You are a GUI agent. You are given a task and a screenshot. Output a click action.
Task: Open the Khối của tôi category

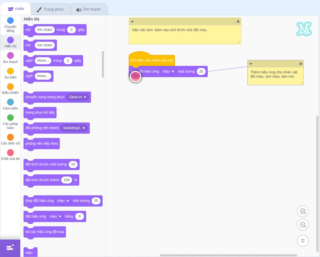click(11, 155)
